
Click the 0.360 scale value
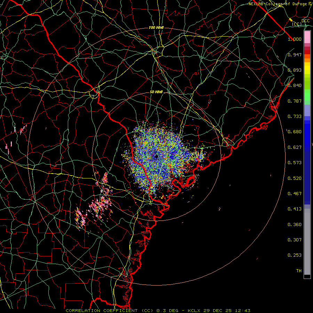(x=295, y=225)
